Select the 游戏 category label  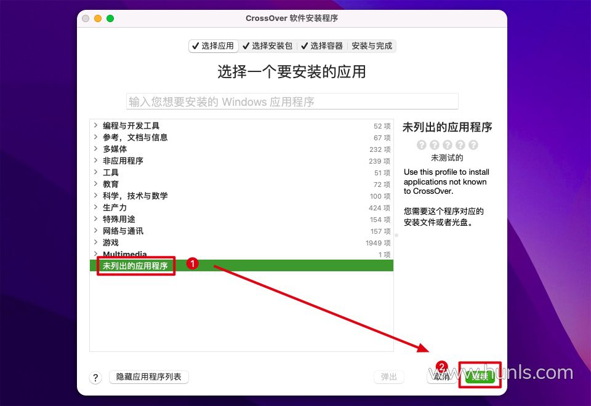click(111, 242)
